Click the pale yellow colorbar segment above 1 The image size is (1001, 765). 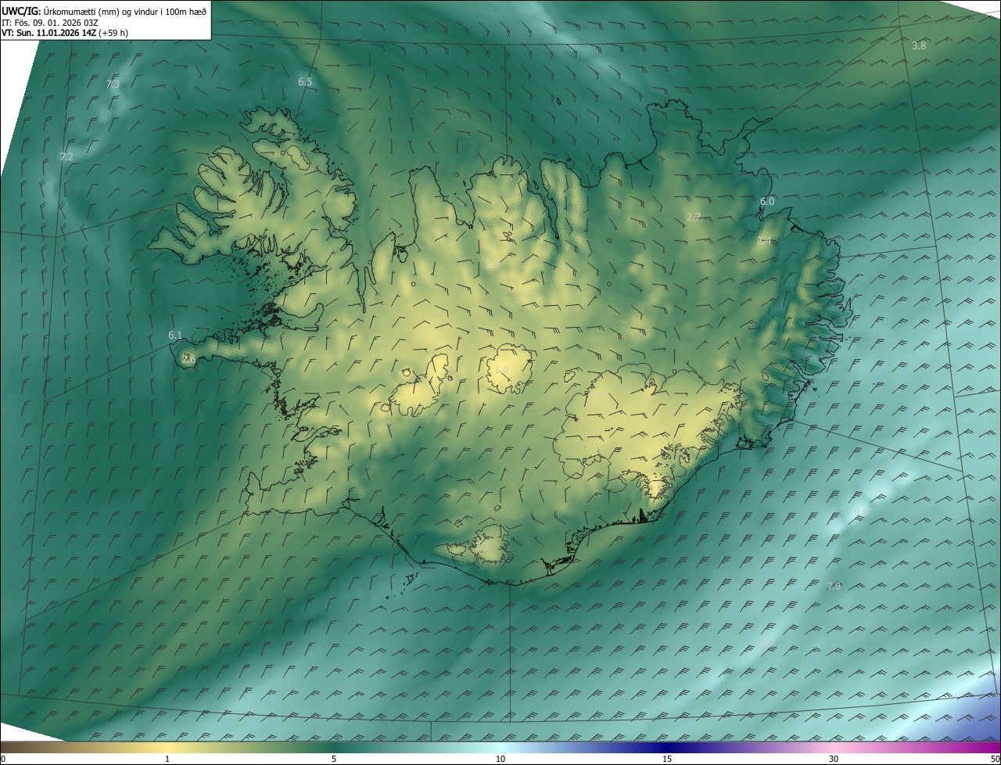coord(167,747)
